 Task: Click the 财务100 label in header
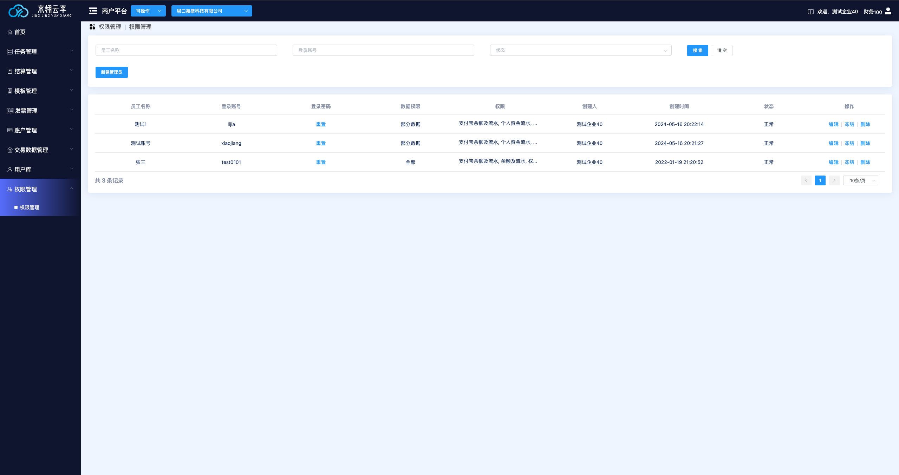coord(873,12)
